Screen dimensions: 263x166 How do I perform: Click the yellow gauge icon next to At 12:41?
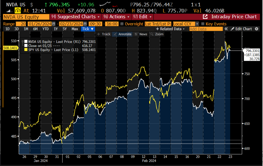[x=18, y=11]
